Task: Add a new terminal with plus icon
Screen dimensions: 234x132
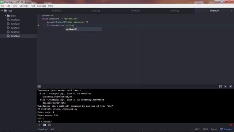Action: coord(40,125)
